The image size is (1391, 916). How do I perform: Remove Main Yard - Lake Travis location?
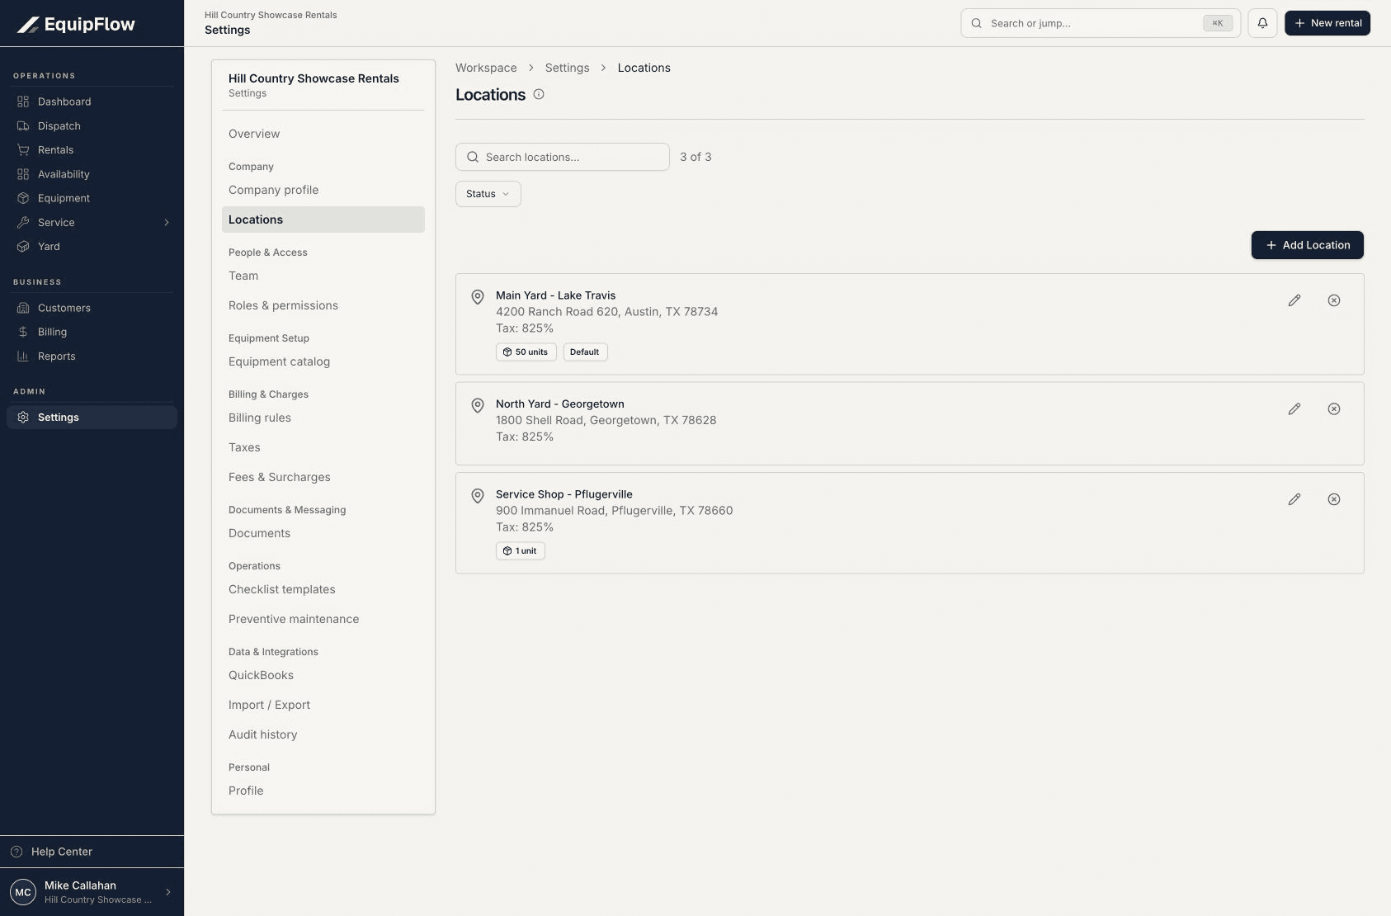[x=1334, y=300]
